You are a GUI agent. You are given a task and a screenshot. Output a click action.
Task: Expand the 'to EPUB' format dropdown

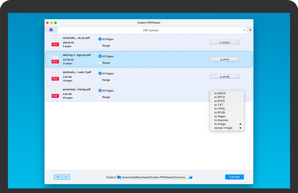(x=225, y=77)
